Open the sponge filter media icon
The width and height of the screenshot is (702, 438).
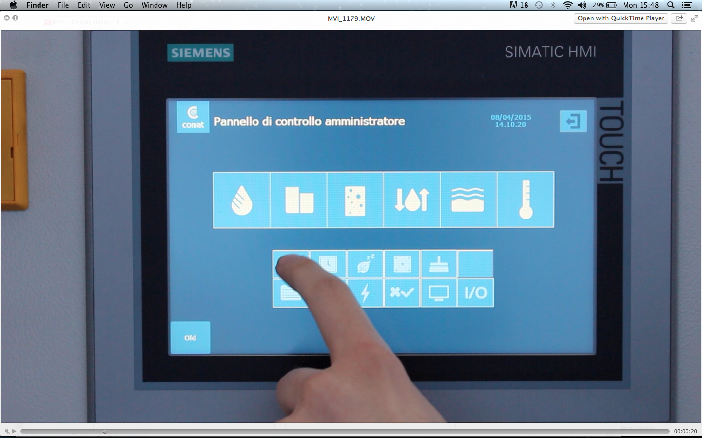click(355, 200)
